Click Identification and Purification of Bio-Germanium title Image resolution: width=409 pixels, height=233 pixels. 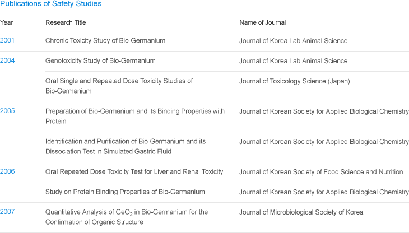point(126,147)
